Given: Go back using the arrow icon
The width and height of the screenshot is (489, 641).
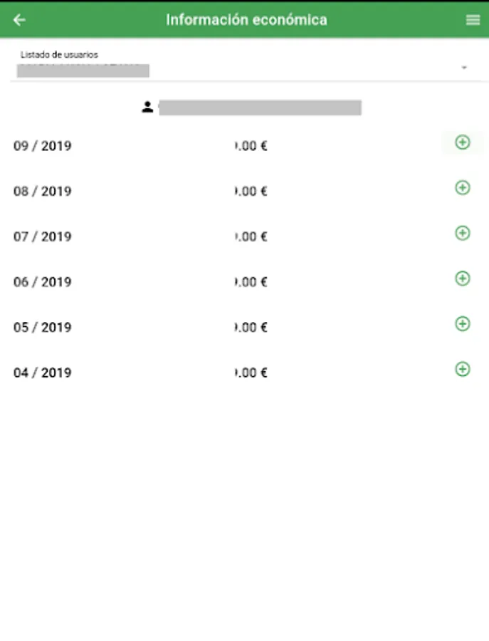Looking at the screenshot, I should [19, 20].
